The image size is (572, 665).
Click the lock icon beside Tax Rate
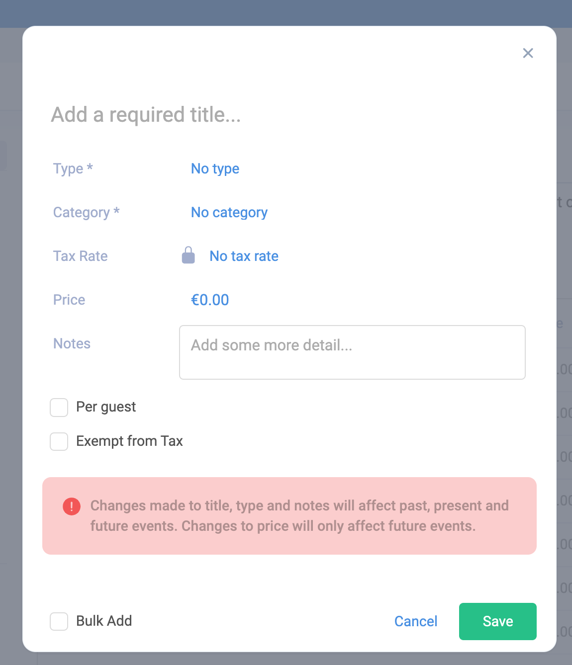tap(188, 255)
